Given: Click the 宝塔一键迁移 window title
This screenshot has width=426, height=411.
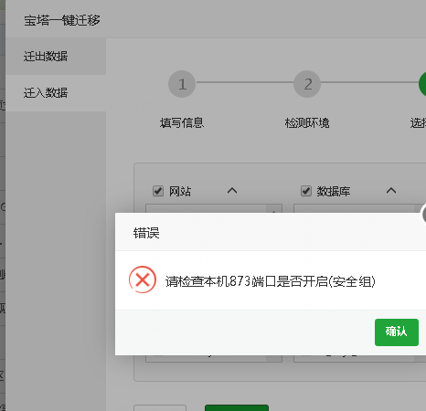Looking at the screenshot, I should (x=62, y=20).
